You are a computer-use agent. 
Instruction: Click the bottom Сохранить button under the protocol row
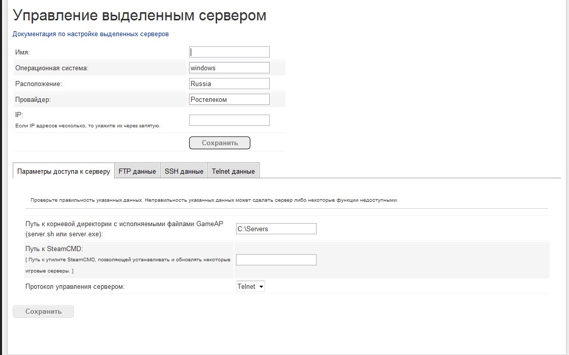(43, 311)
